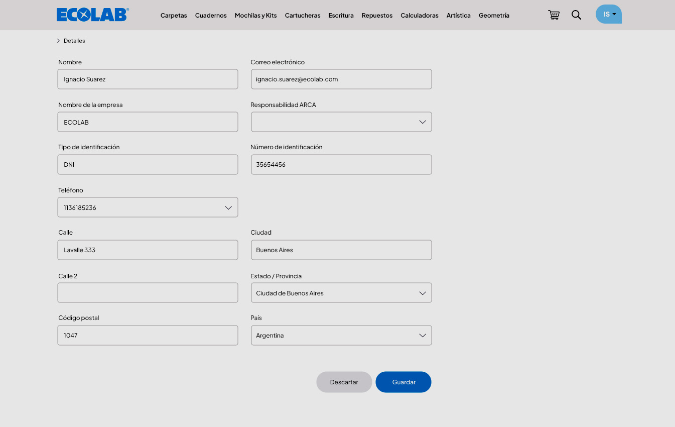Open the País dropdown
Screen dimensions: 675x427
(341, 336)
